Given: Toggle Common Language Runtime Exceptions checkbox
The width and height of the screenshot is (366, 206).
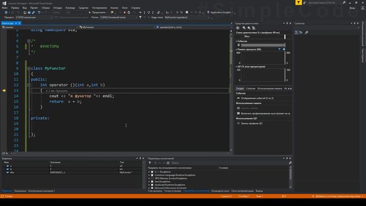Looking at the screenshot, I should point(152,175).
